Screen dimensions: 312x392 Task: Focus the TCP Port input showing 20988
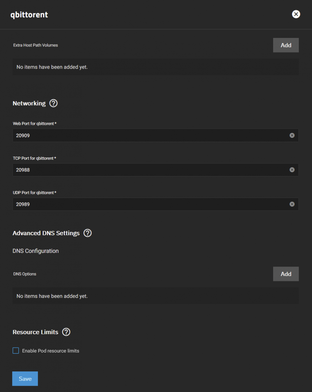tap(155, 170)
